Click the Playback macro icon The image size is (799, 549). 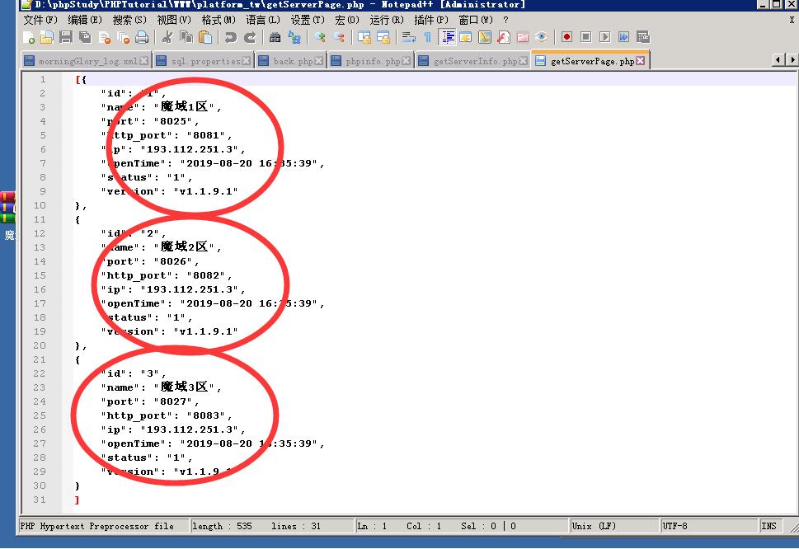pos(605,37)
